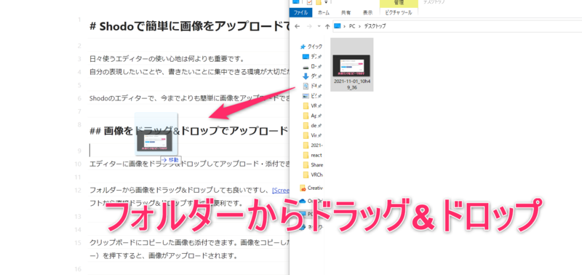Expand chevron before PC in address bar
The width and height of the screenshot is (582, 275).
coord(345,26)
